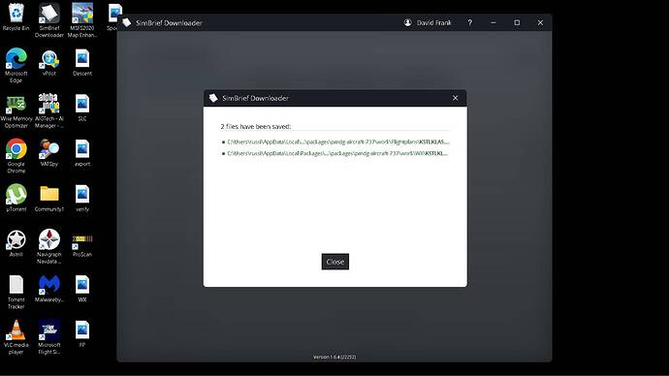
Task: Close the SimBrief Downloader main window
Action: click(x=540, y=22)
